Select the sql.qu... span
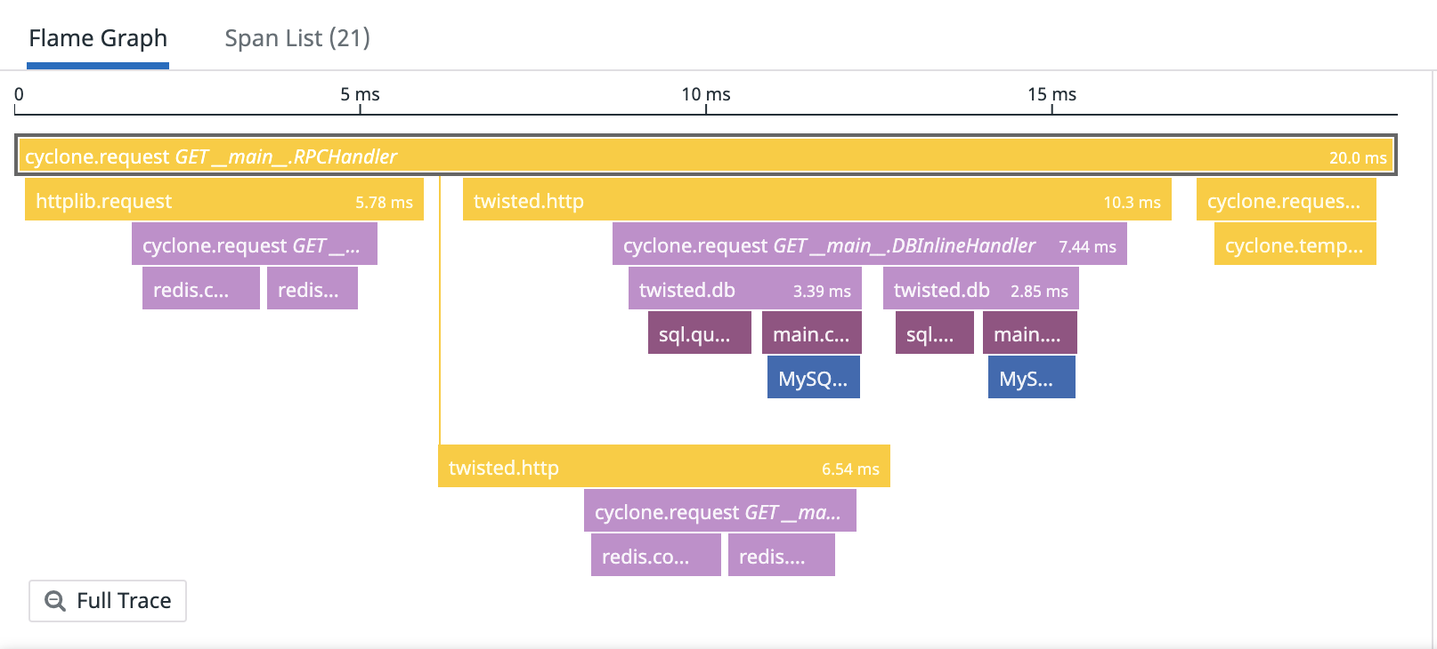This screenshot has height=649, width=1437. (700, 333)
